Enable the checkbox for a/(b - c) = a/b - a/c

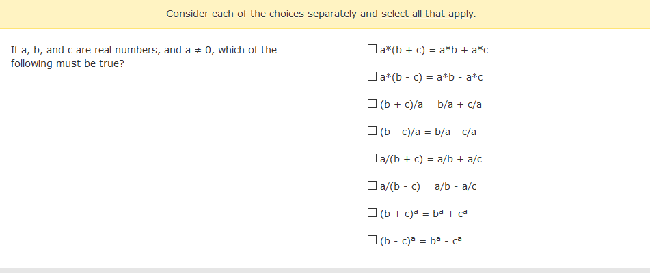[x=372, y=186]
